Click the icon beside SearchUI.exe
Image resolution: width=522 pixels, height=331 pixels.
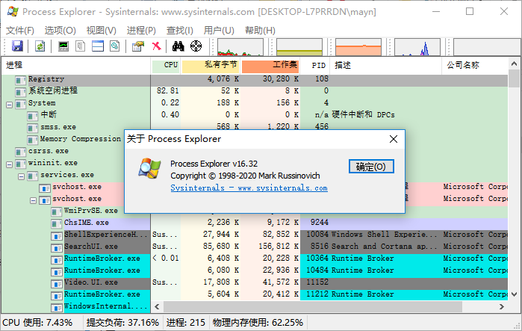click(x=57, y=247)
